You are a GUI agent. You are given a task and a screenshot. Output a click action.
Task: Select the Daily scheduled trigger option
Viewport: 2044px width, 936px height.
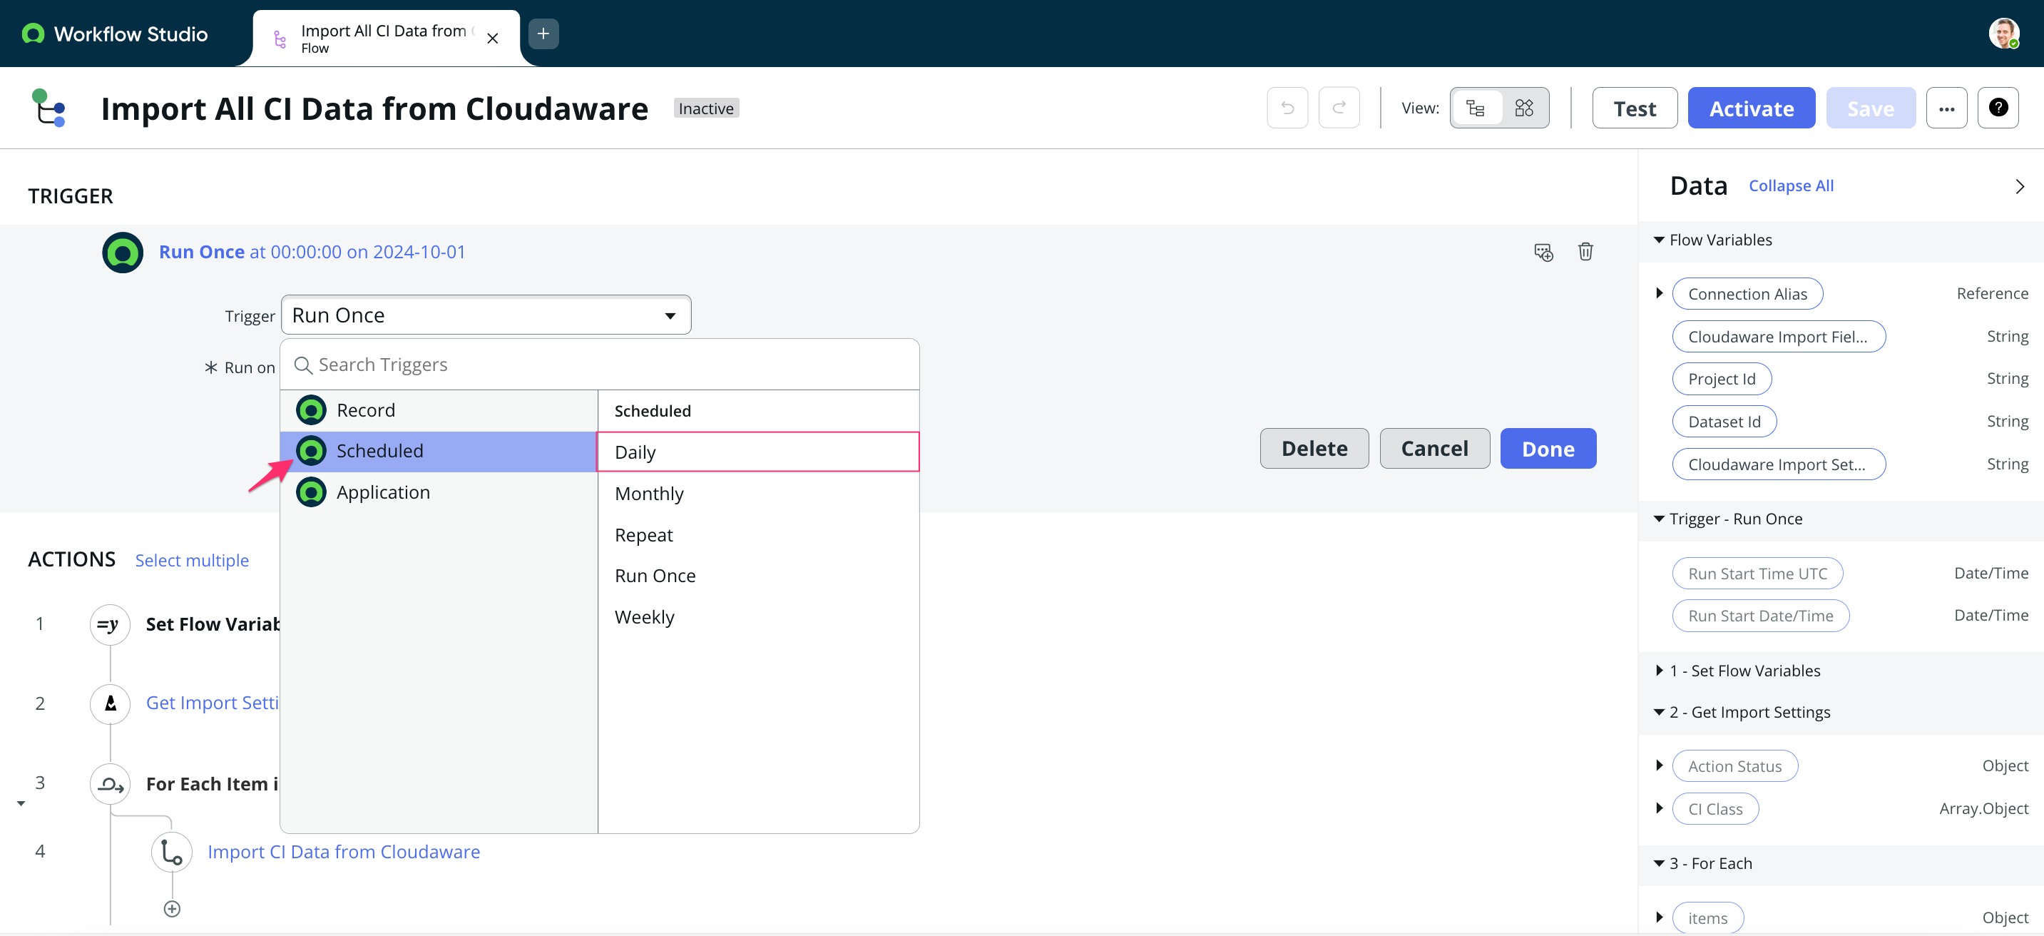[759, 451]
